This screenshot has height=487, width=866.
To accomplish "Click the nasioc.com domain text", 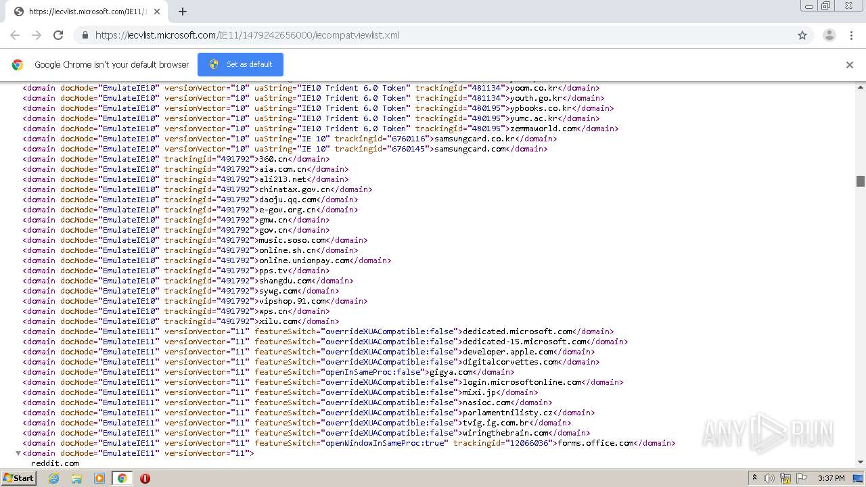I will (x=486, y=402).
